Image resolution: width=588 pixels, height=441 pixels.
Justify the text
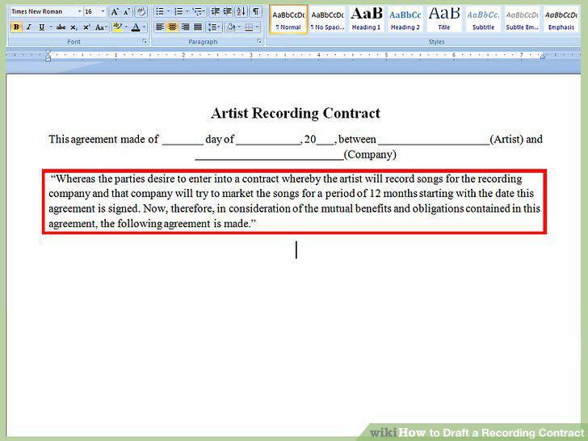click(x=198, y=27)
